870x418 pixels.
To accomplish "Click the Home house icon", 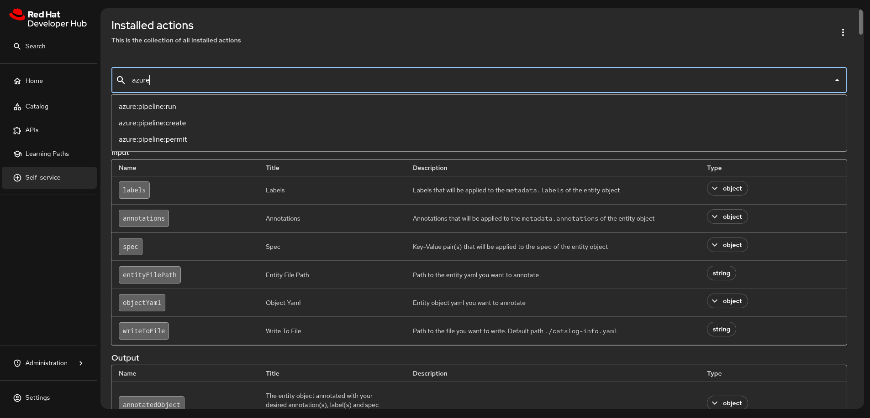I will [17, 81].
